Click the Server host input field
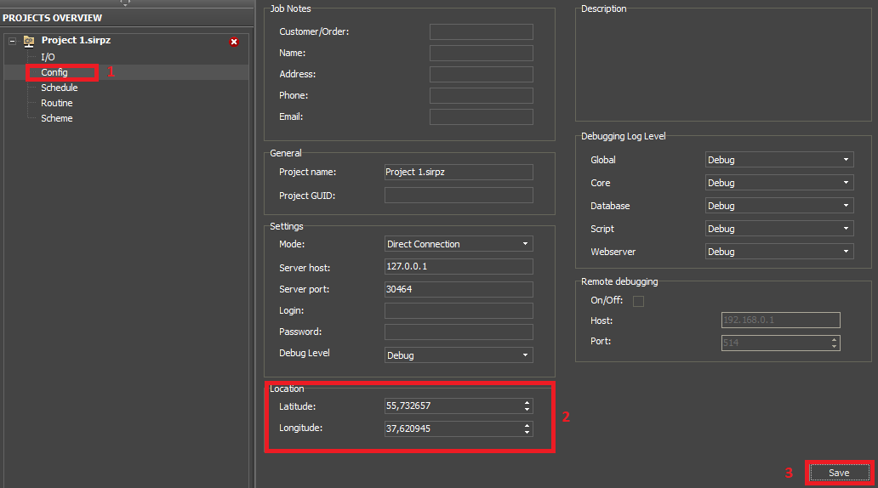Screen dimensions: 878x488 pyautogui.click(x=459, y=267)
